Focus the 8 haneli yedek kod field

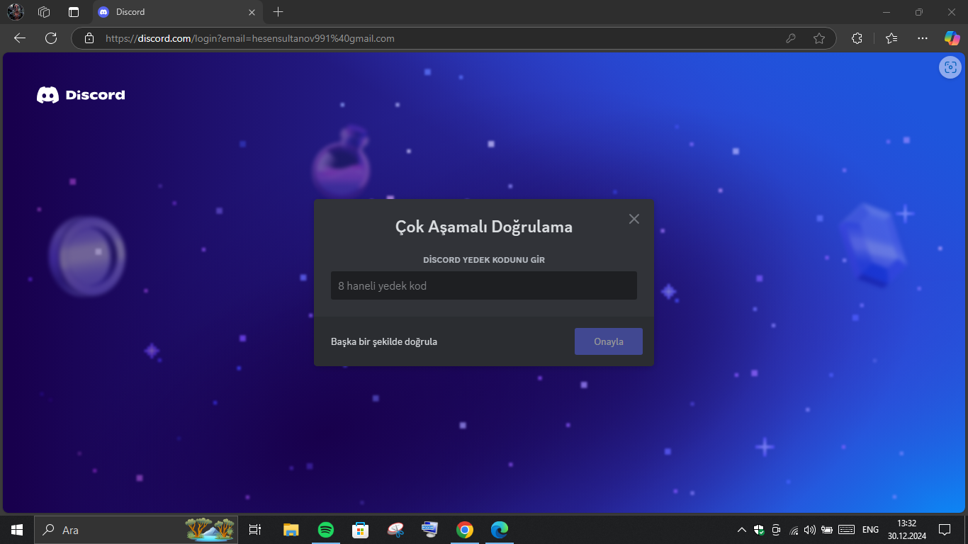point(484,285)
